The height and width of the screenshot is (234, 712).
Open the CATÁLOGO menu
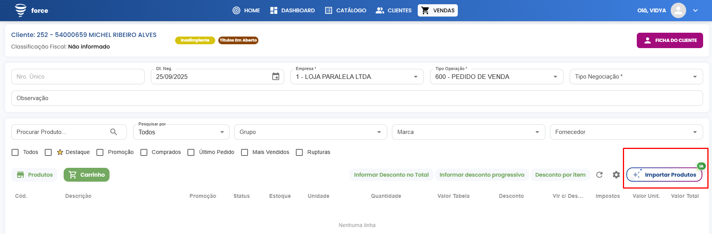346,10
